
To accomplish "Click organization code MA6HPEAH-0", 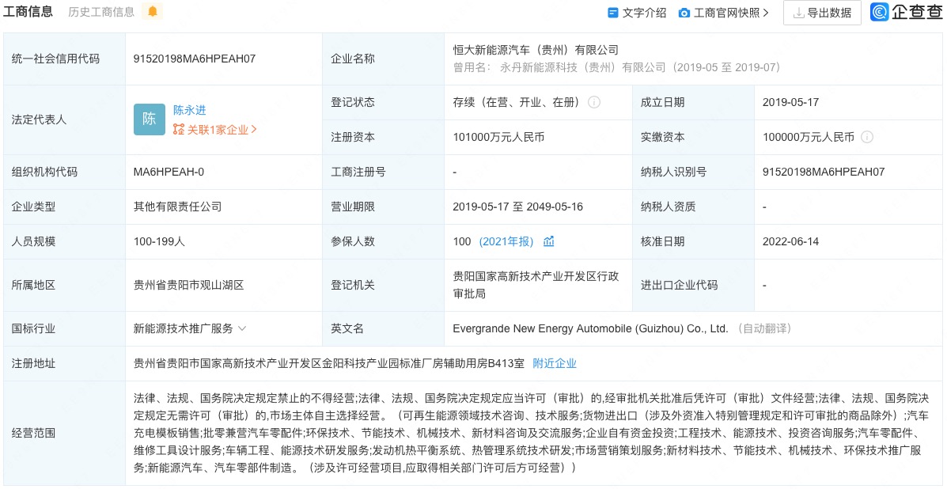I will click(x=169, y=172).
